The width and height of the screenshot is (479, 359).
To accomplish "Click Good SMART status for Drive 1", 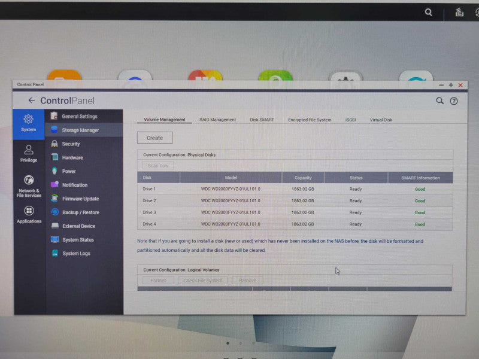I will (x=420, y=189).
